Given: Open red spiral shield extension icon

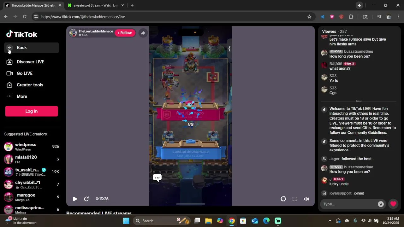Looking at the screenshot, I should [x=341, y=17].
